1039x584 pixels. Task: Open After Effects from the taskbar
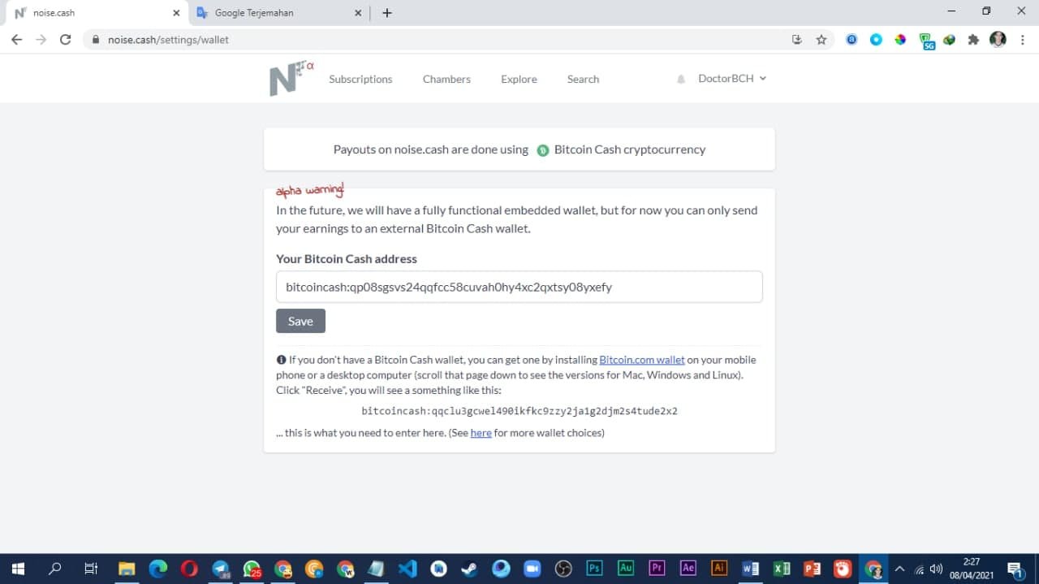(x=688, y=569)
